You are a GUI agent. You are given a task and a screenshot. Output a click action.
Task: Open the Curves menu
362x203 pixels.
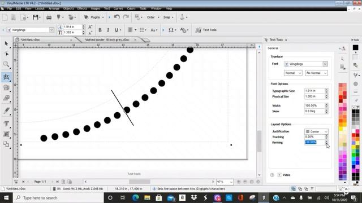click(118, 8)
